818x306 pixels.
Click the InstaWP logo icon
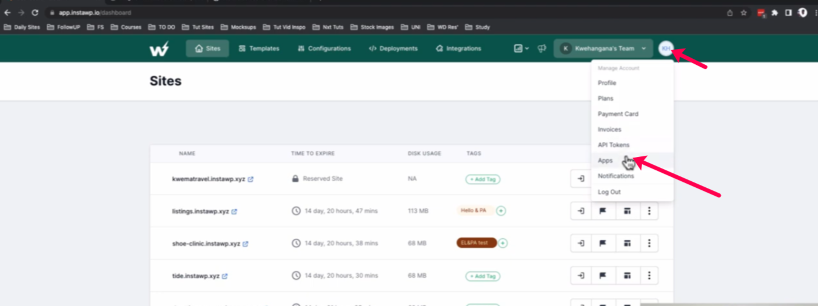click(159, 48)
